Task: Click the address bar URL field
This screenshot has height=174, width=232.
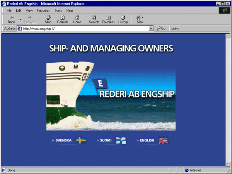Action: 85,29
